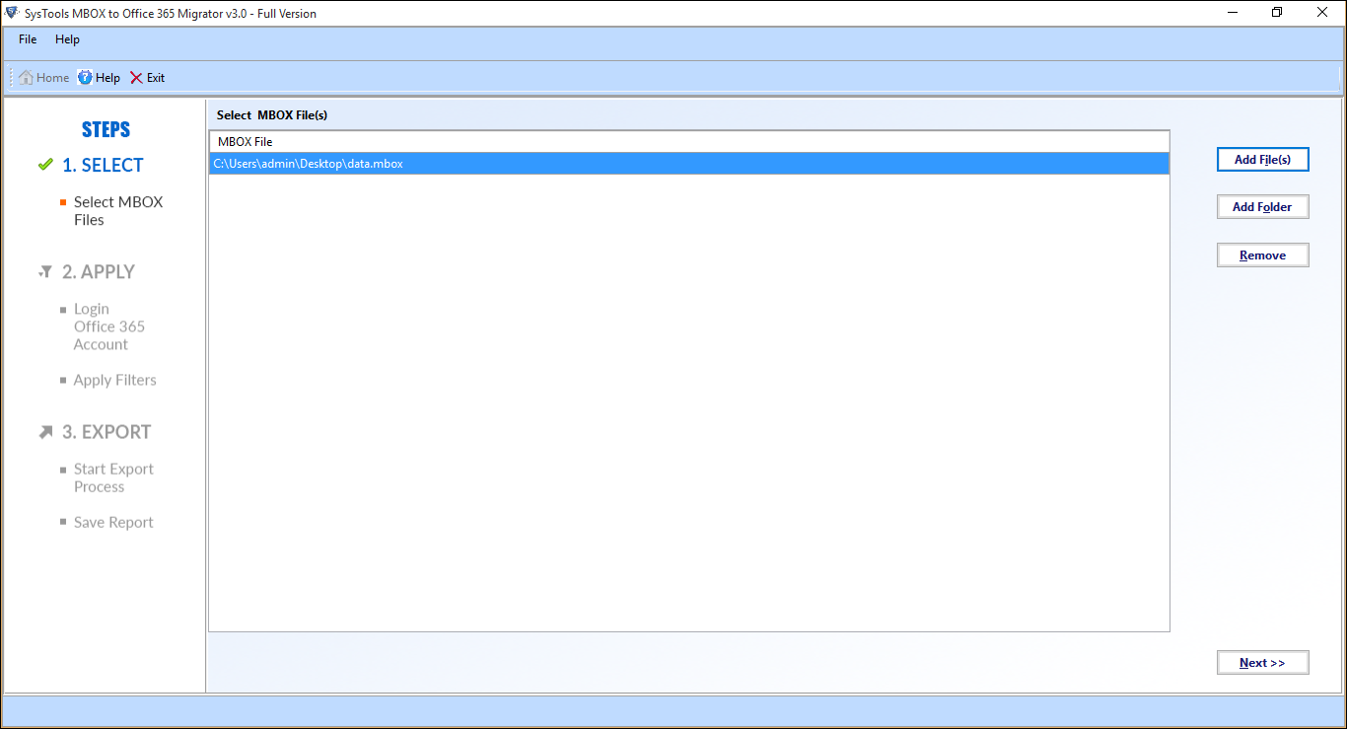Click the blue Help question-mark icon
Viewport: 1347px width, 729px height.
click(86, 78)
